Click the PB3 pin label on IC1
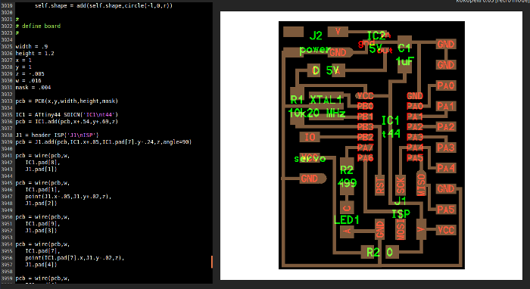This screenshot has width=530, height=289. (366, 127)
